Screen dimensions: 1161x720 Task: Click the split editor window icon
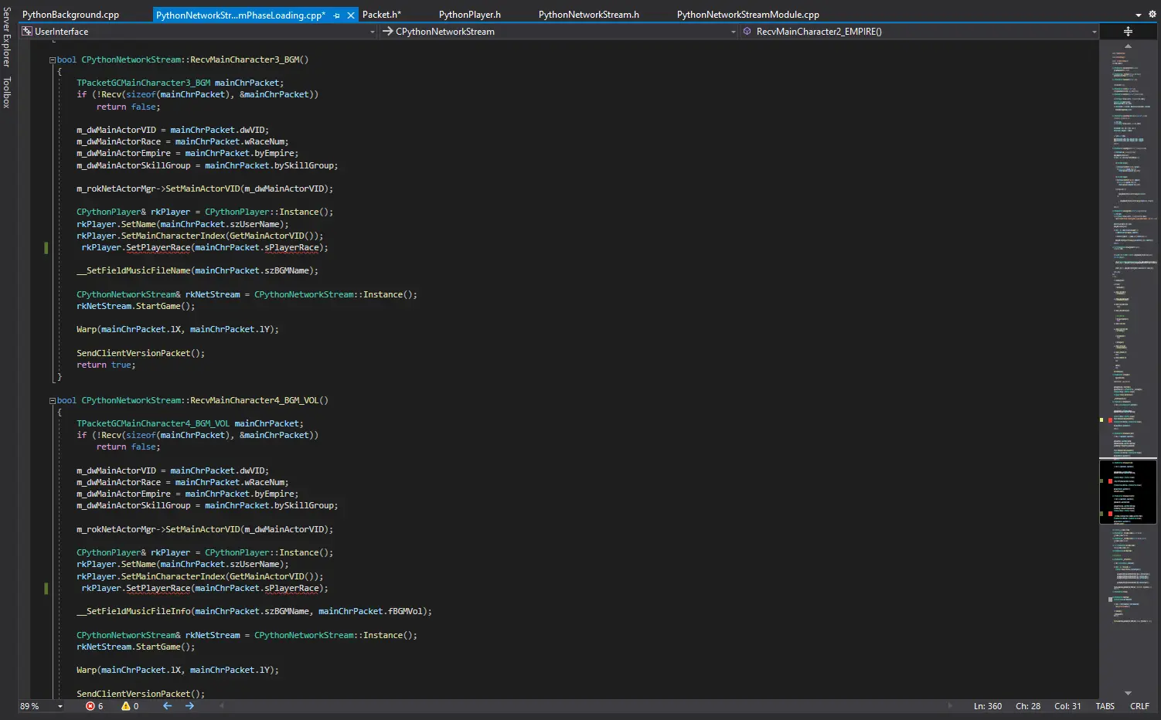click(x=1128, y=32)
